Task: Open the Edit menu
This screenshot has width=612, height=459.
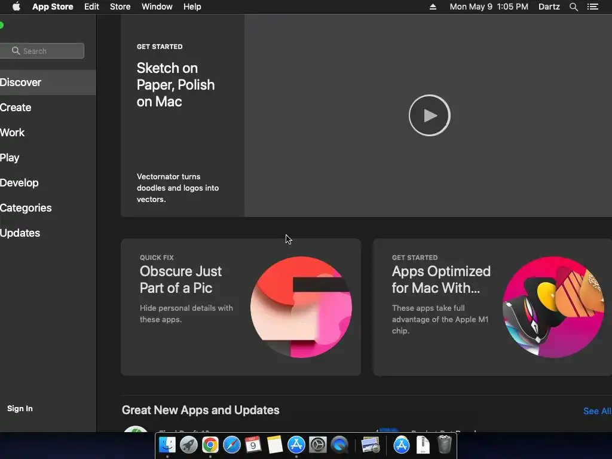Action: [91, 7]
